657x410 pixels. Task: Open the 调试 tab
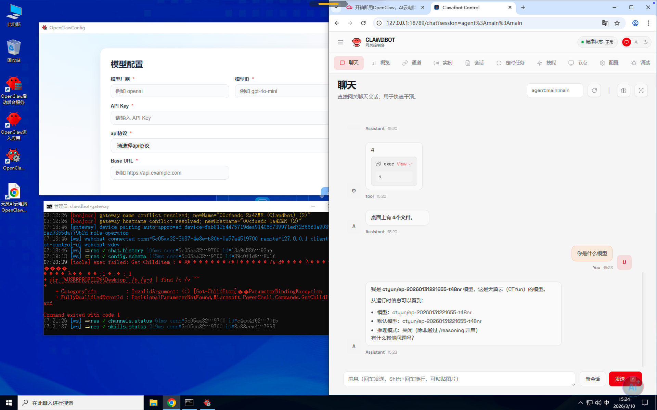(x=641, y=63)
